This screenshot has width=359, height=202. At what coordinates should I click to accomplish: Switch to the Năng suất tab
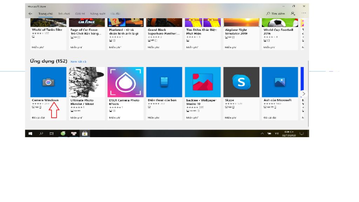97,14
